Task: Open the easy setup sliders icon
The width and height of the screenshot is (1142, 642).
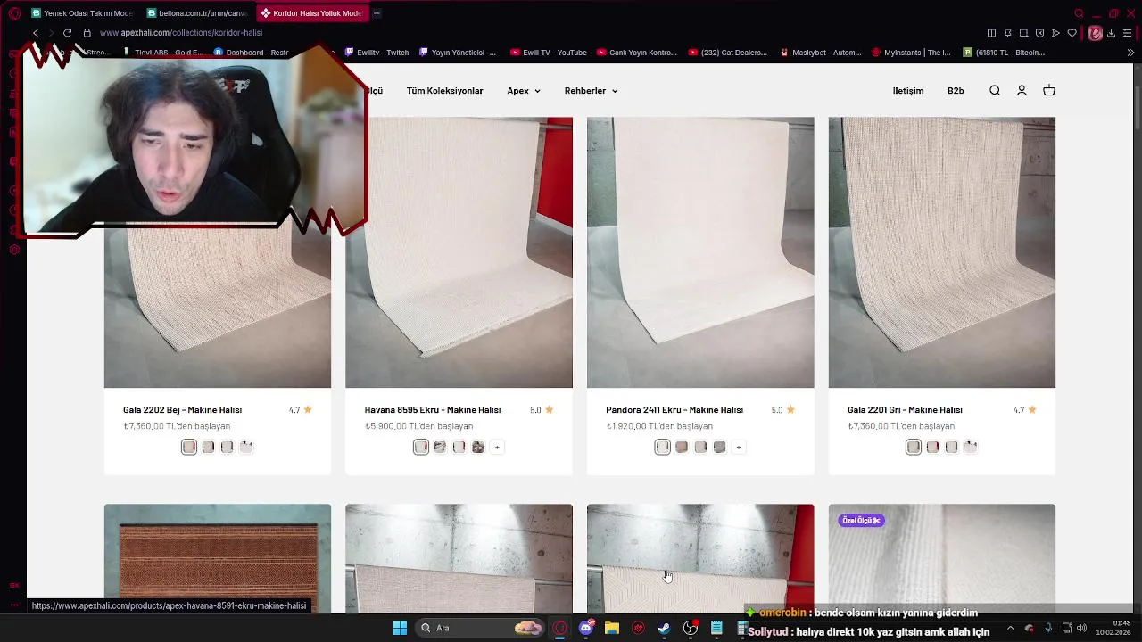Action: click(x=1128, y=33)
